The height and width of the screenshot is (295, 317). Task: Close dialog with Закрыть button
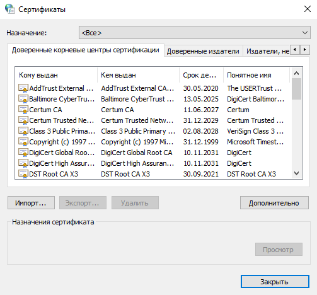(275, 282)
